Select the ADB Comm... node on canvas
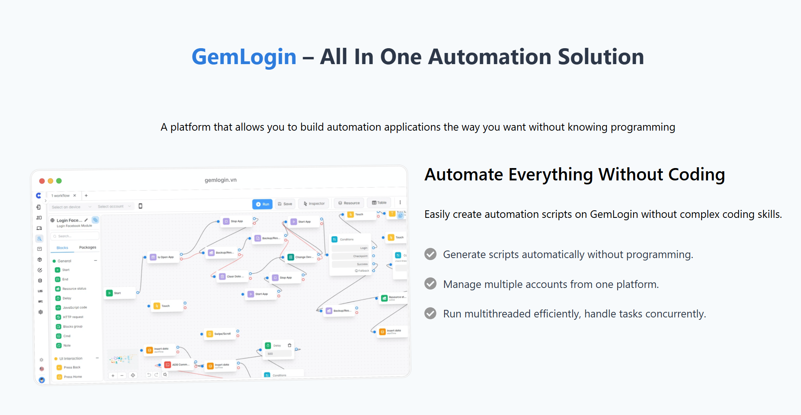The image size is (801, 415). tap(178, 364)
